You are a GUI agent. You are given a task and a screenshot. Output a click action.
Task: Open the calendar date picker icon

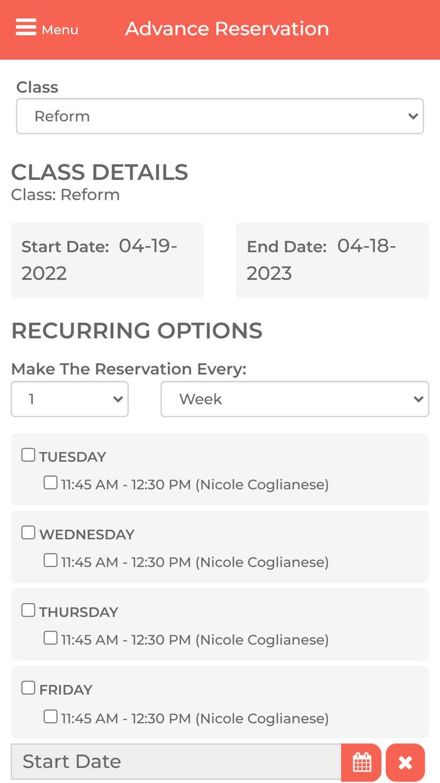(x=361, y=762)
